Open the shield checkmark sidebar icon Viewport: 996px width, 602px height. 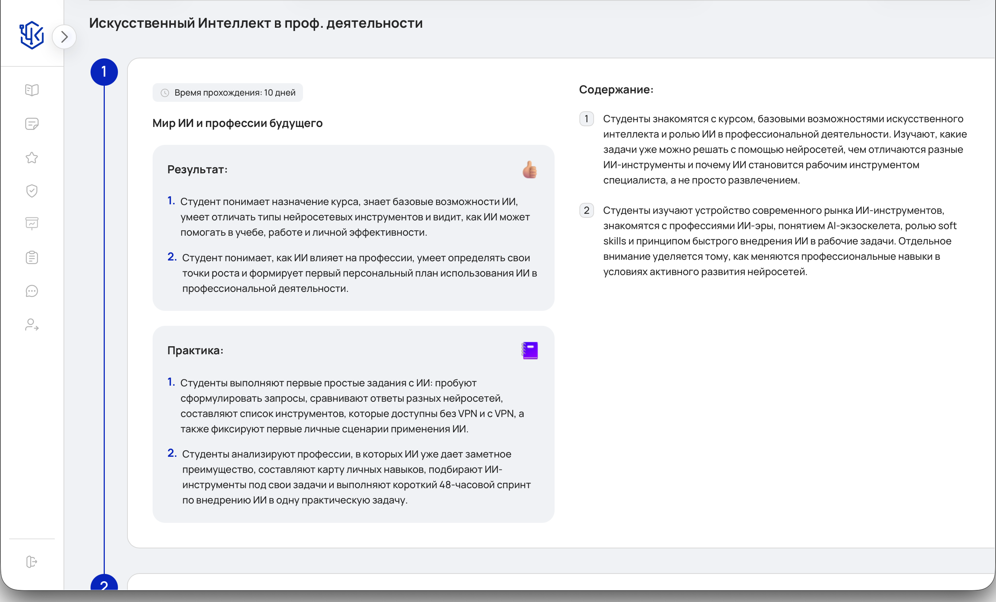31,191
